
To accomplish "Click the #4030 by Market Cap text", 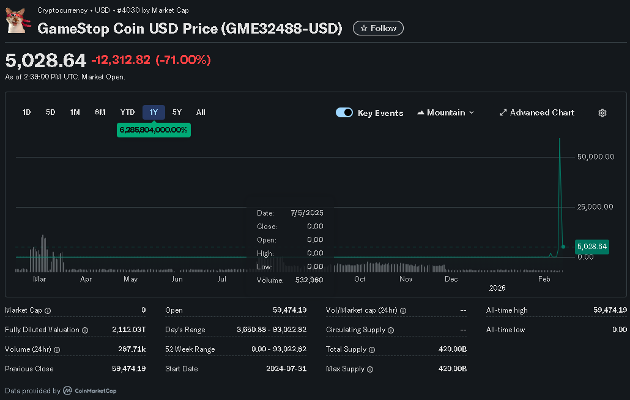I will click(153, 10).
